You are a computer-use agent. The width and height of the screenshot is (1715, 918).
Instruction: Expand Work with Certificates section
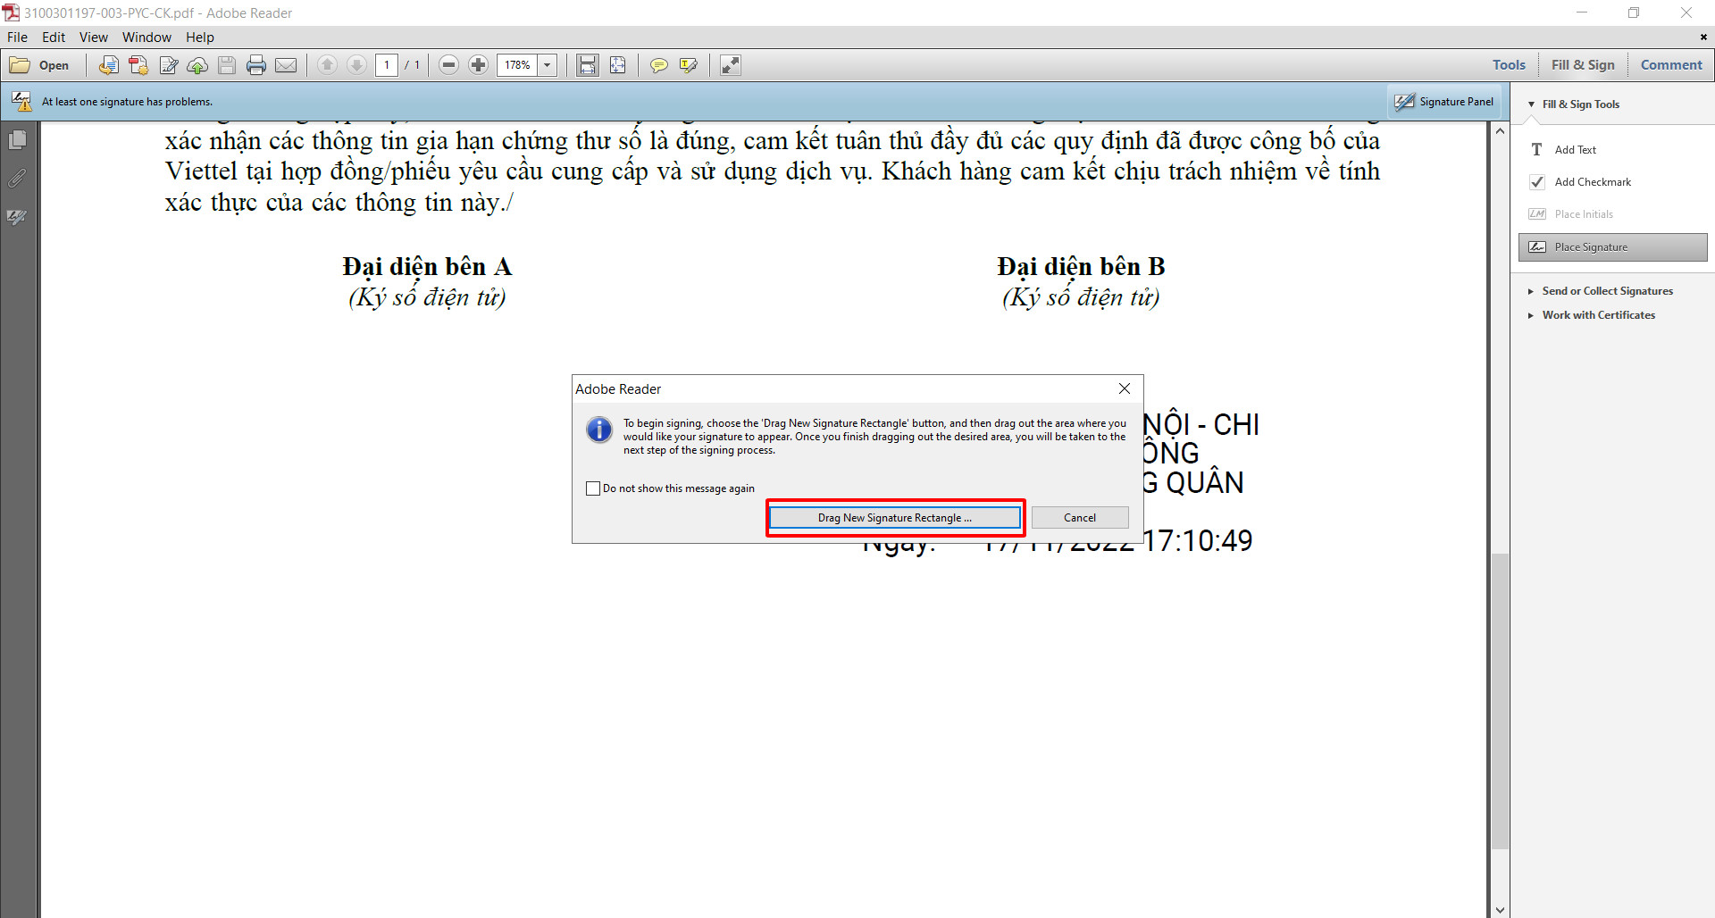point(1598,315)
